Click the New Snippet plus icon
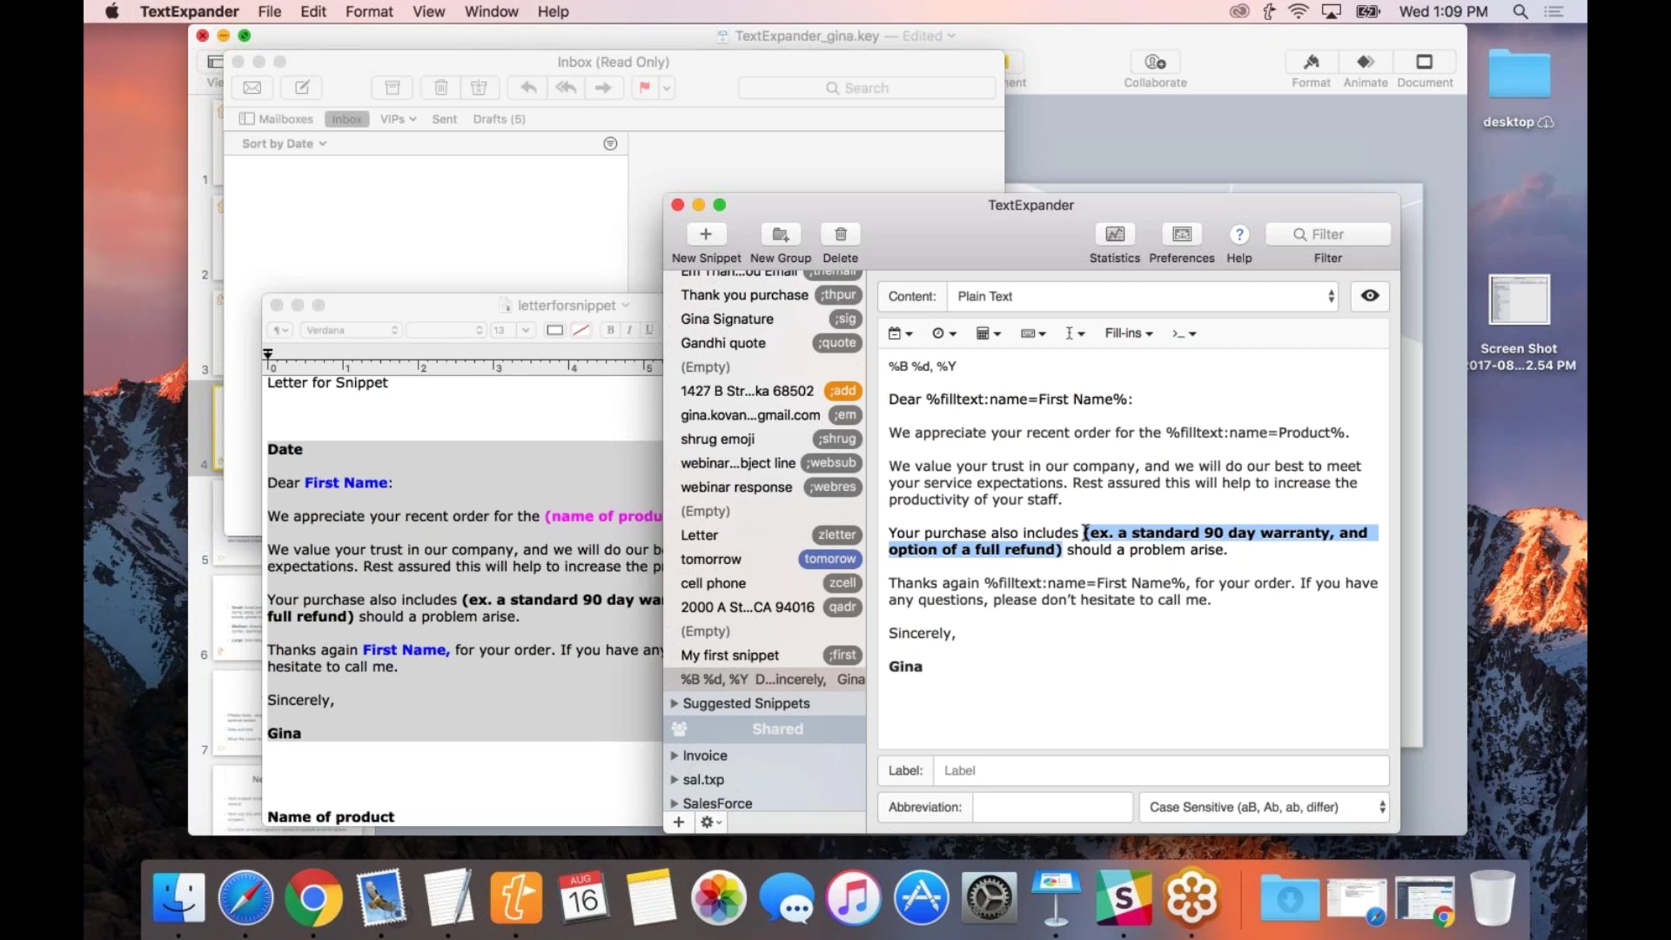This screenshot has height=940, width=1671. click(x=705, y=234)
